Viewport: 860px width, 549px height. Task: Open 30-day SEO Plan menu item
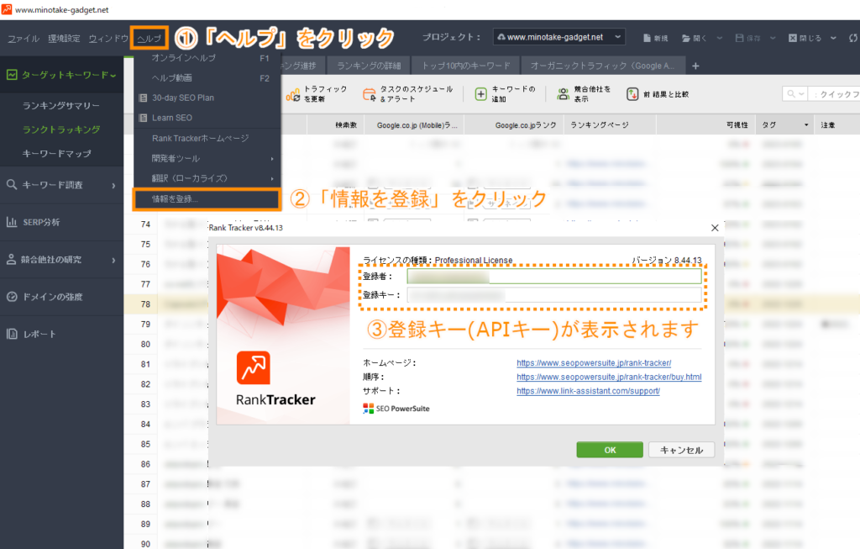point(207,98)
